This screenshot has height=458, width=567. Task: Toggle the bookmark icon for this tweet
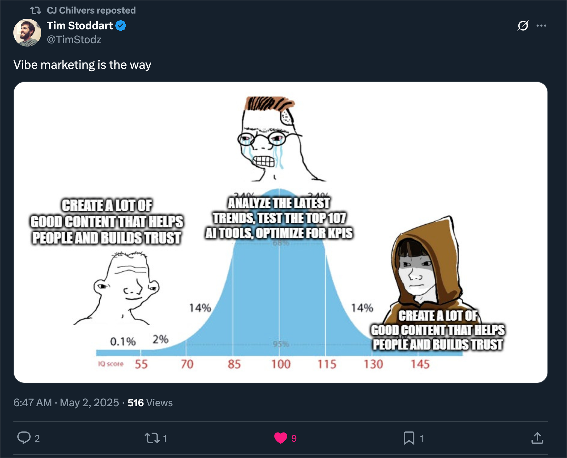pos(409,438)
